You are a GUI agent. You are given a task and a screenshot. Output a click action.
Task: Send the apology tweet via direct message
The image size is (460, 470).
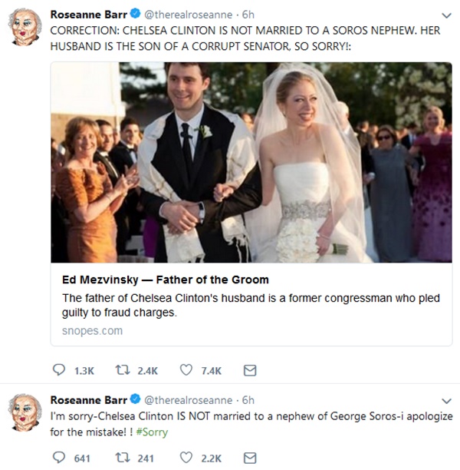(x=249, y=458)
